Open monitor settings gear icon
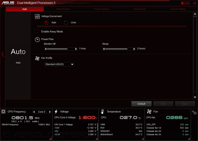Viewport: 198px width, 141px height. (194, 112)
